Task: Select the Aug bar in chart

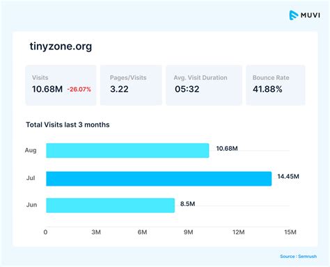Action: [127, 150]
